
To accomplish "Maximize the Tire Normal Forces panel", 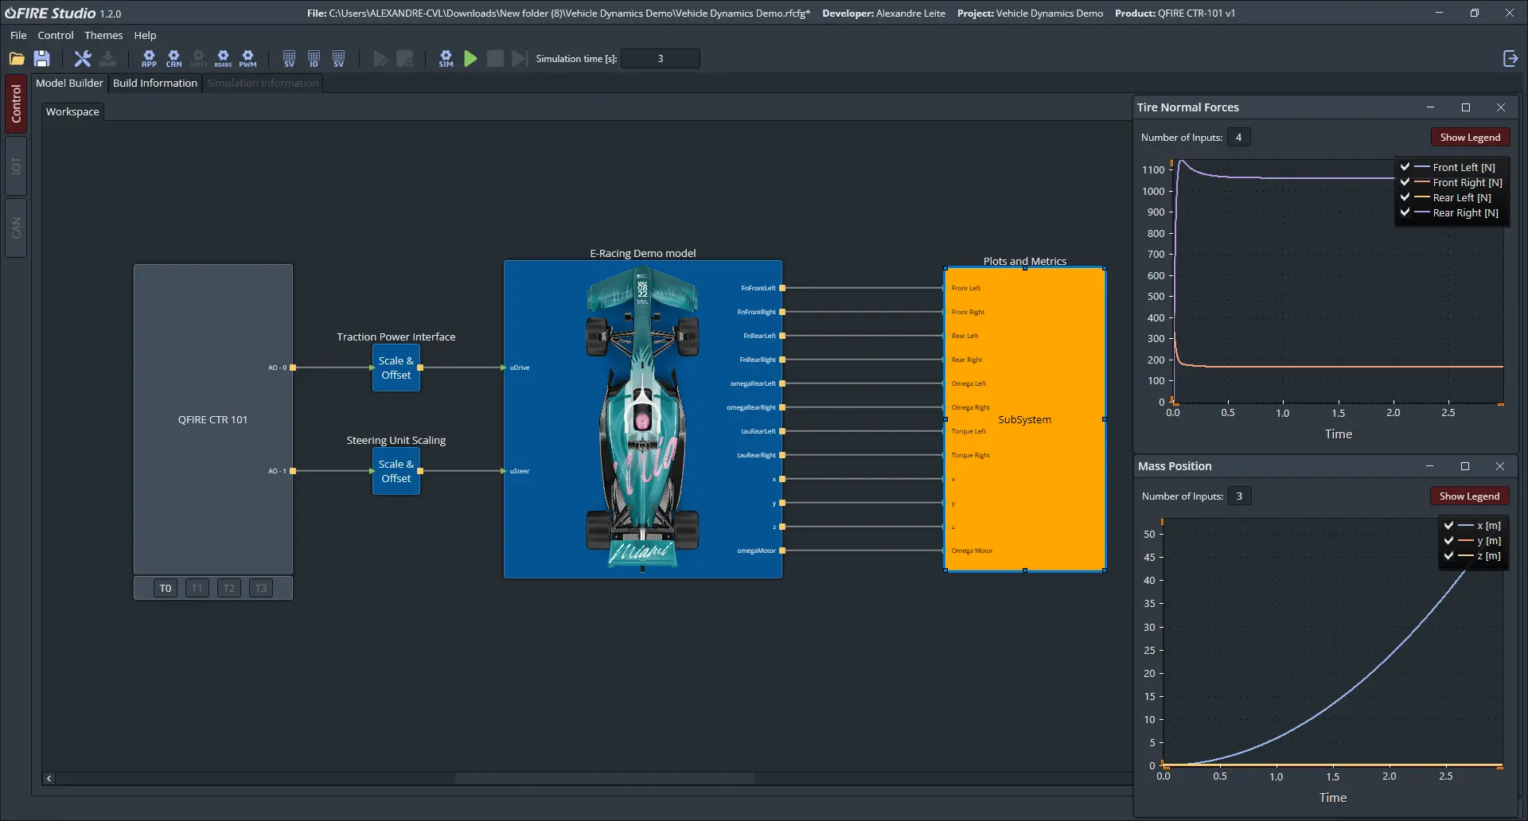I will (1465, 107).
